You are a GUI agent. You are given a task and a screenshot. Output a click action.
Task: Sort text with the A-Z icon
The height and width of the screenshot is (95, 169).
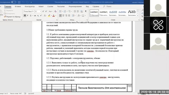point(82,11)
